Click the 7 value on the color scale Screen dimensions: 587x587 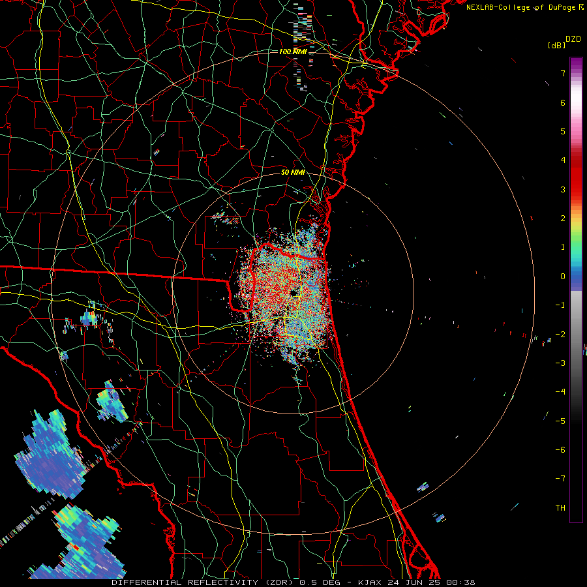click(563, 73)
